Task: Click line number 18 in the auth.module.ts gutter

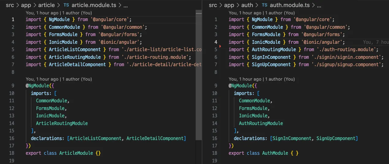Action: pyautogui.click(x=215, y=153)
